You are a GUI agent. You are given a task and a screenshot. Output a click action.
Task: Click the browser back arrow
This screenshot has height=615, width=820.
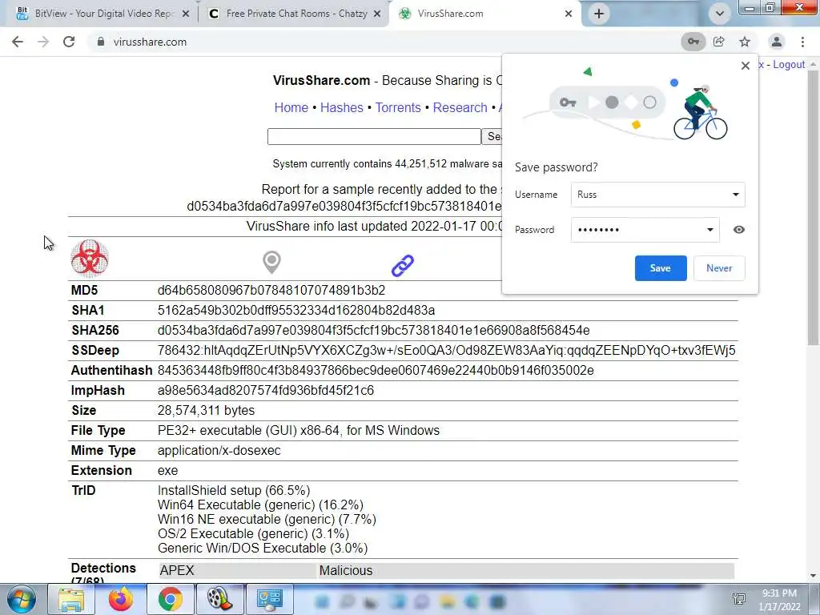18,42
